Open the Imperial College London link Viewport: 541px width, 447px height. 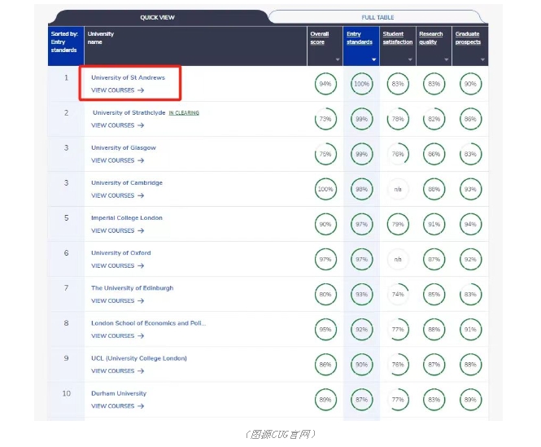[x=127, y=218]
